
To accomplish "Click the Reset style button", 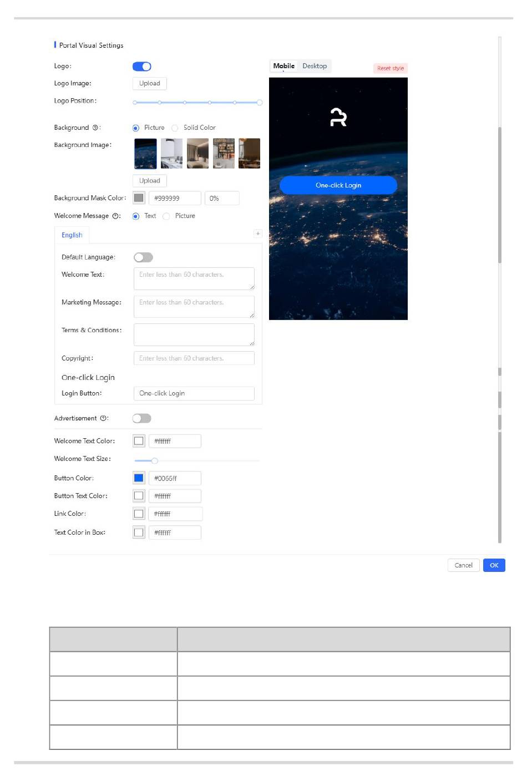I will pos(391,68).
